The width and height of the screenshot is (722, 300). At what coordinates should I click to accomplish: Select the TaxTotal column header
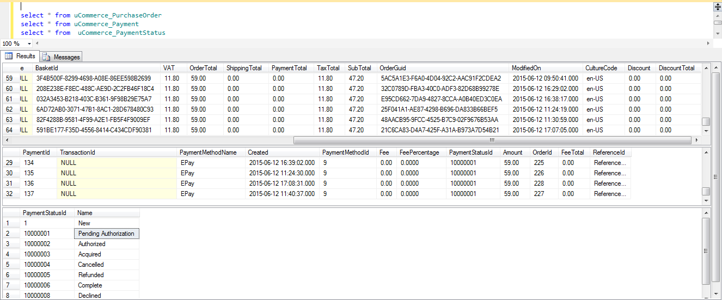coord(330,68)
